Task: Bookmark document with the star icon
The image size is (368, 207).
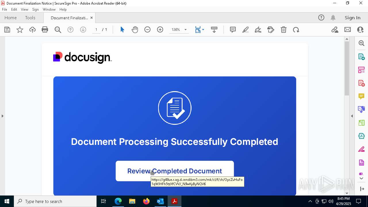Action: pyautogui.click(x=20, y=30)
